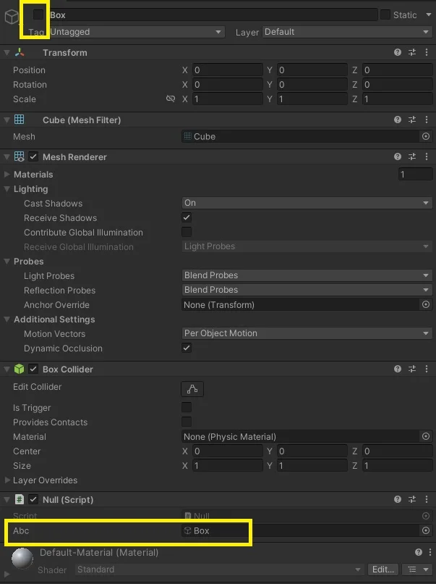Expand the Materials foldout
Image resolution: width=436 pixels, height=584 pixels.
7,175
